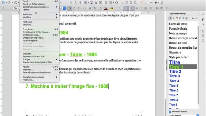The height and width of the screenshot is (116, 206).
Task: Choose Recharger menu entry
Action: (x=39, y=22)
